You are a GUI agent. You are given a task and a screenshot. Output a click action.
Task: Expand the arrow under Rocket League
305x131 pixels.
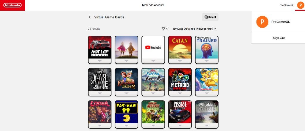pyautogui.click(x=180, y=126)
